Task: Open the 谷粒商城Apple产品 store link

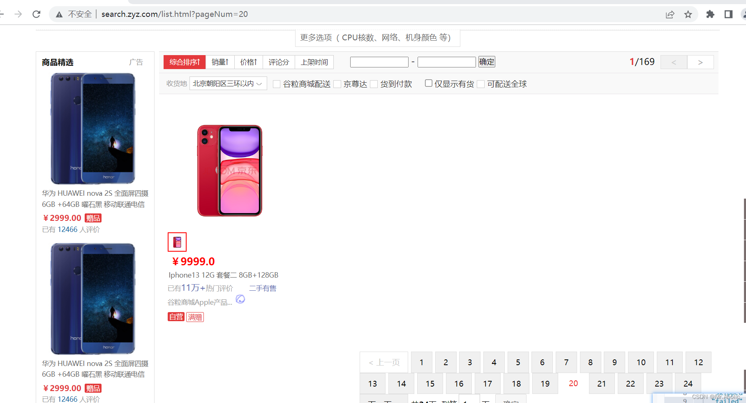Action: (200, 302)
